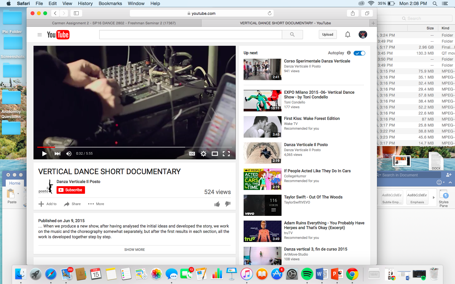Dislike the video with thumbs down
Viewport: 455px width, 284px height.
click(x=227, y=204)
